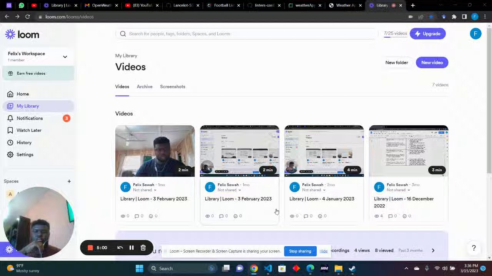Click reactions icon on 16 December video
492x276 pixels.
(x=404, y=216)
